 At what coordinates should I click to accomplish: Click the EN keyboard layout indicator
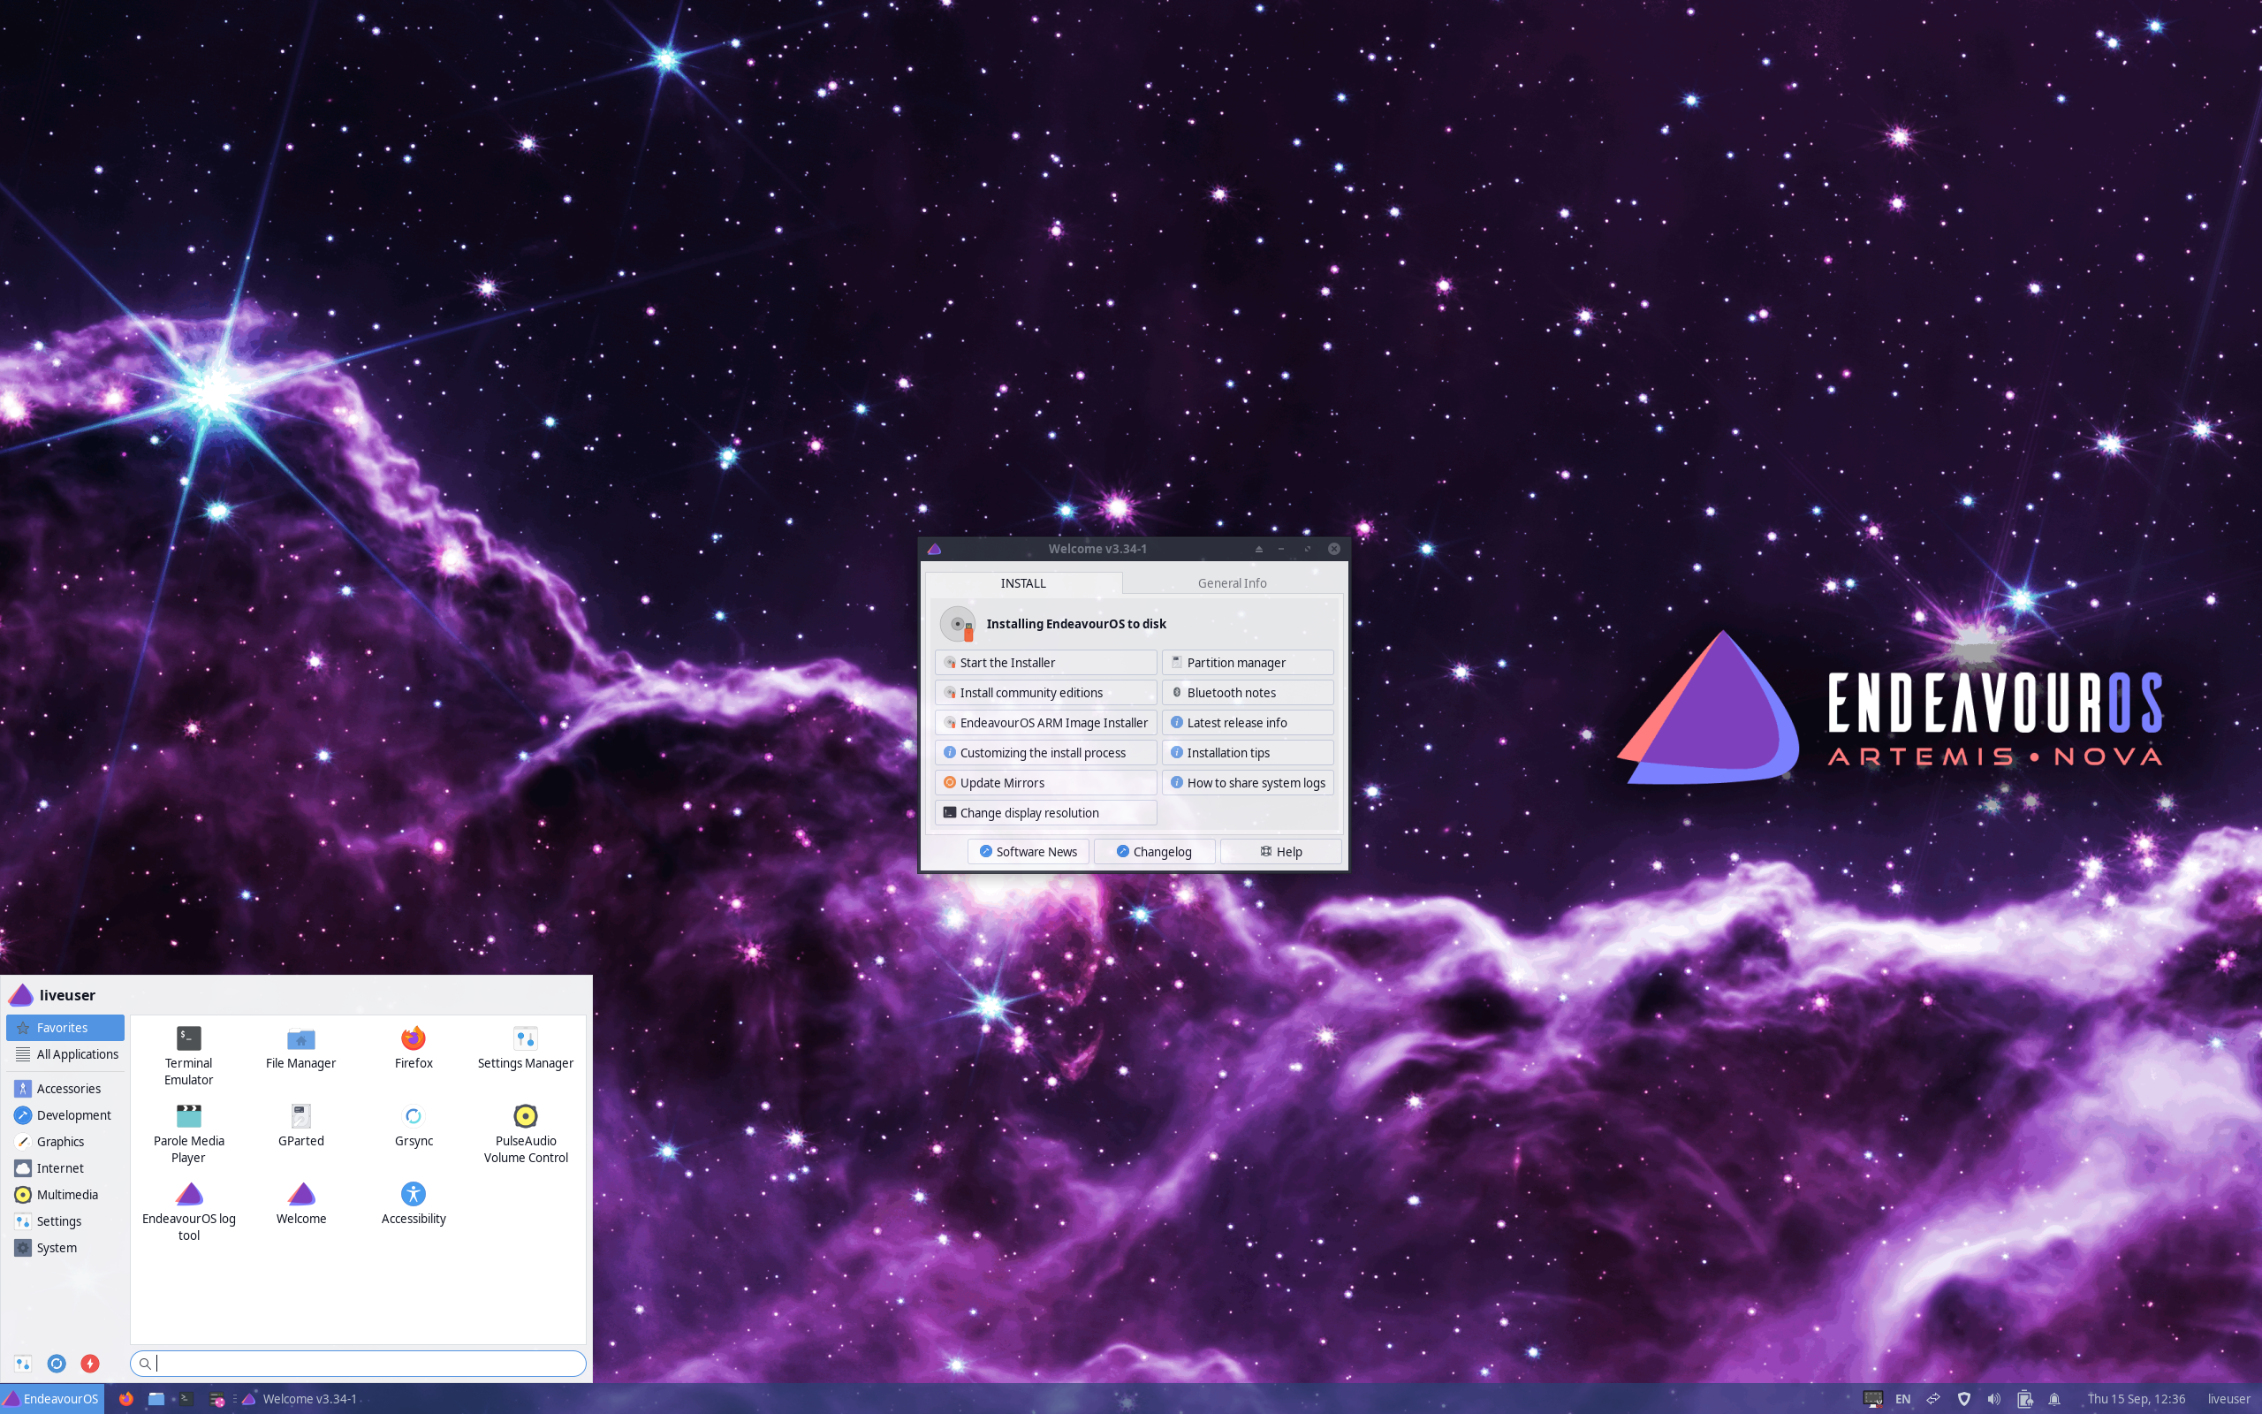point(1902,1399)
